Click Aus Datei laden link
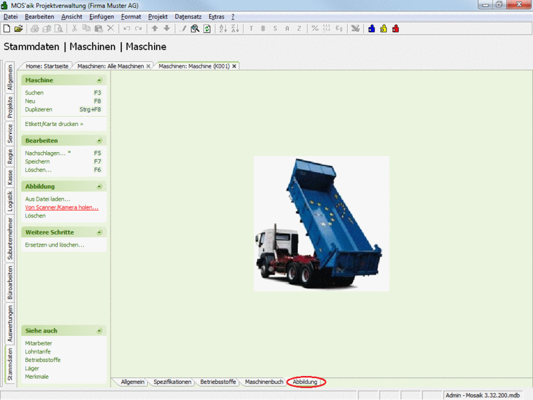This screenshot has width=533, height=400. coord(47,199)
